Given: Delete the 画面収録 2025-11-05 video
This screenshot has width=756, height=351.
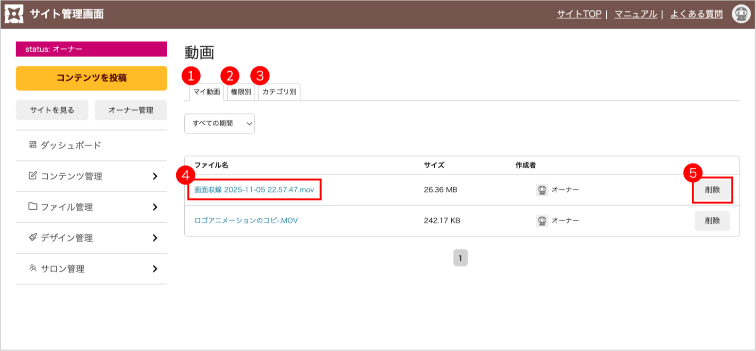Looking at the screenshot, I should coord(712,190).
